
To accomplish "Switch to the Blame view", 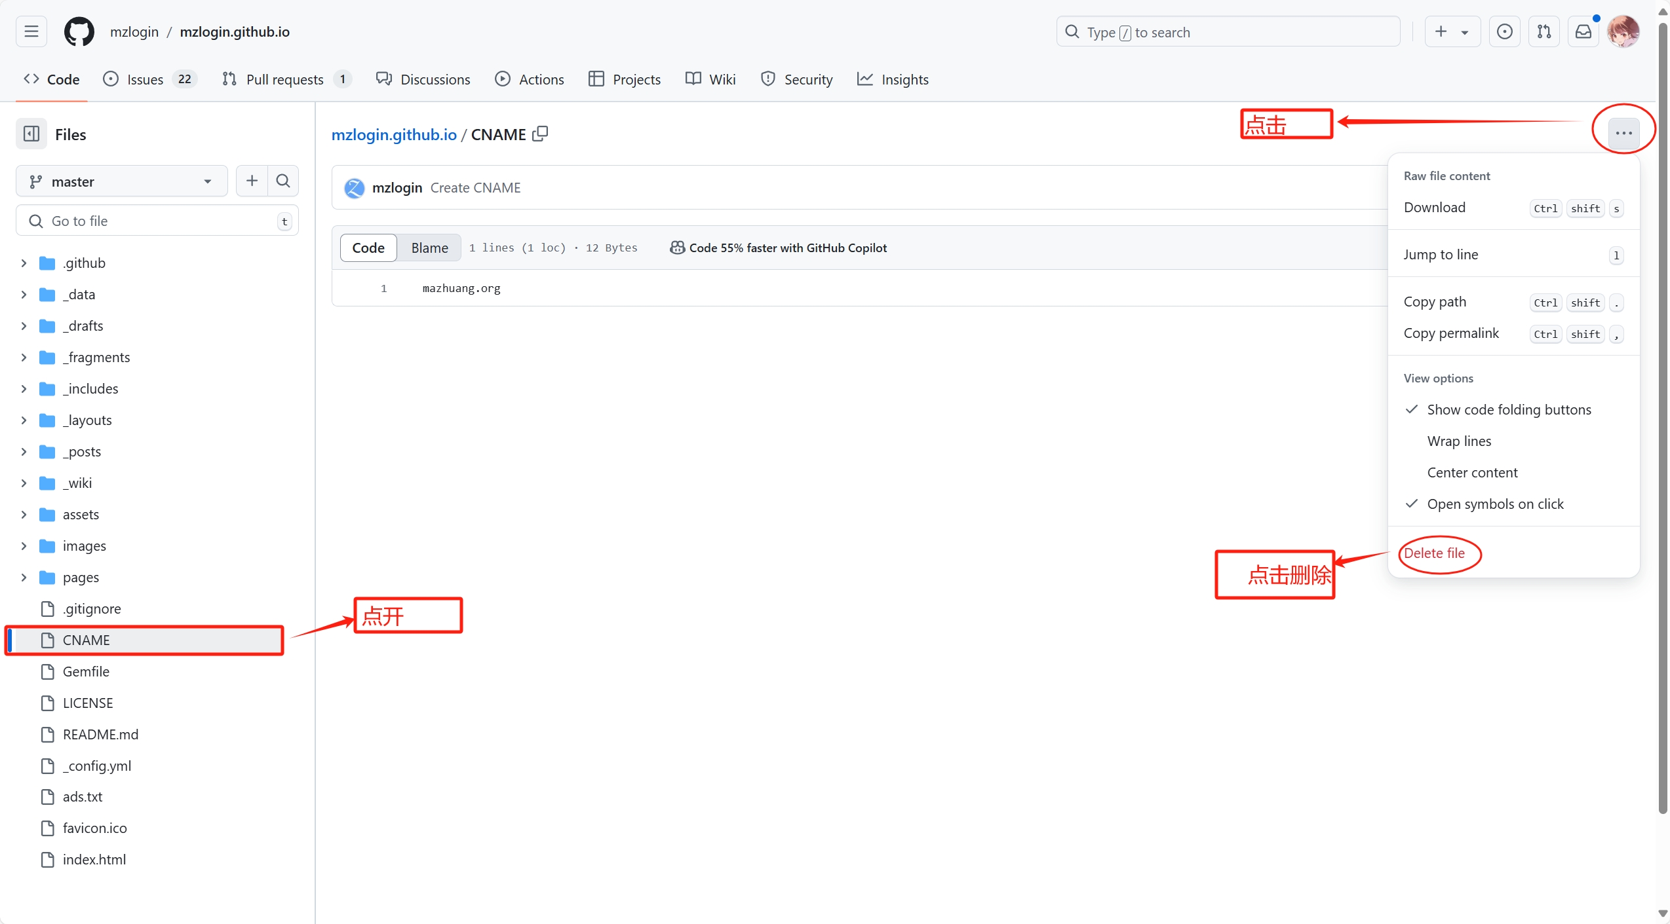I will 430,248.
